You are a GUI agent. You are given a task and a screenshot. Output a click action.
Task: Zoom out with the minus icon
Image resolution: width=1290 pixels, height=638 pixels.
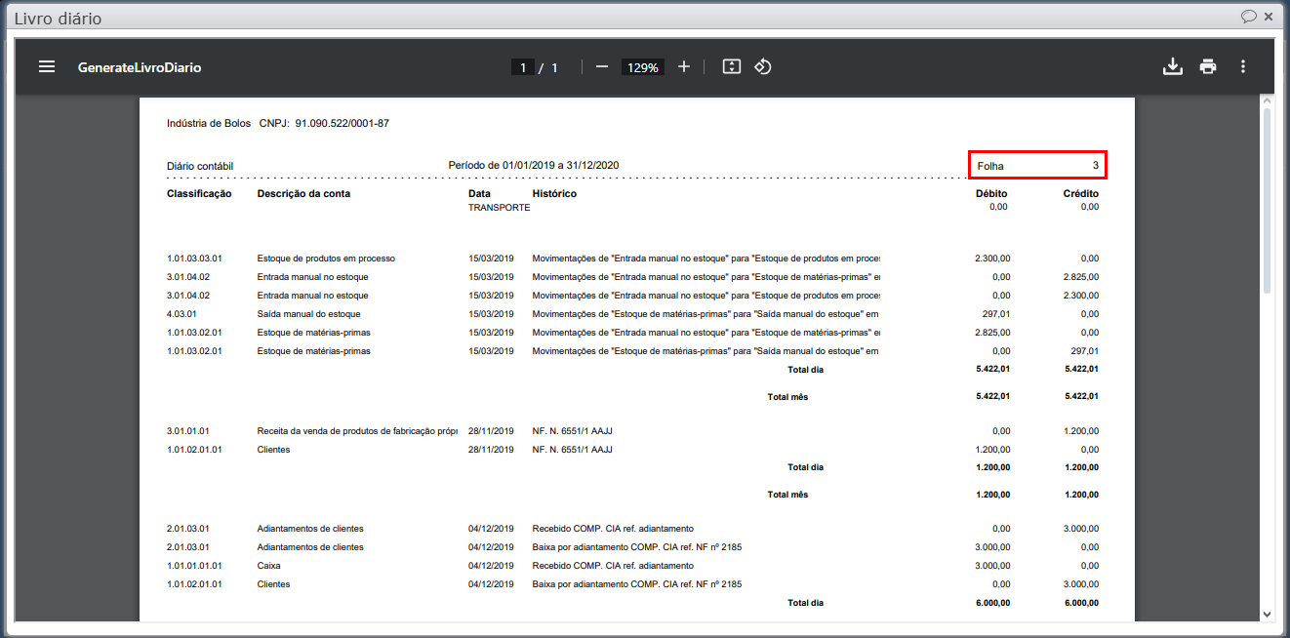point(602,67)
